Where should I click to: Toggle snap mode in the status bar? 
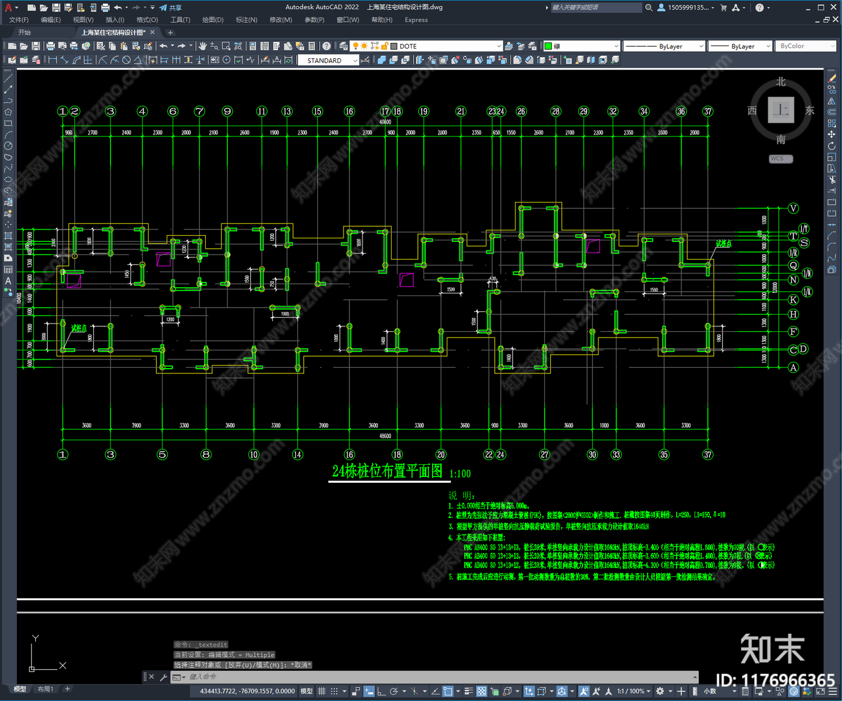(x=334, y=691)
